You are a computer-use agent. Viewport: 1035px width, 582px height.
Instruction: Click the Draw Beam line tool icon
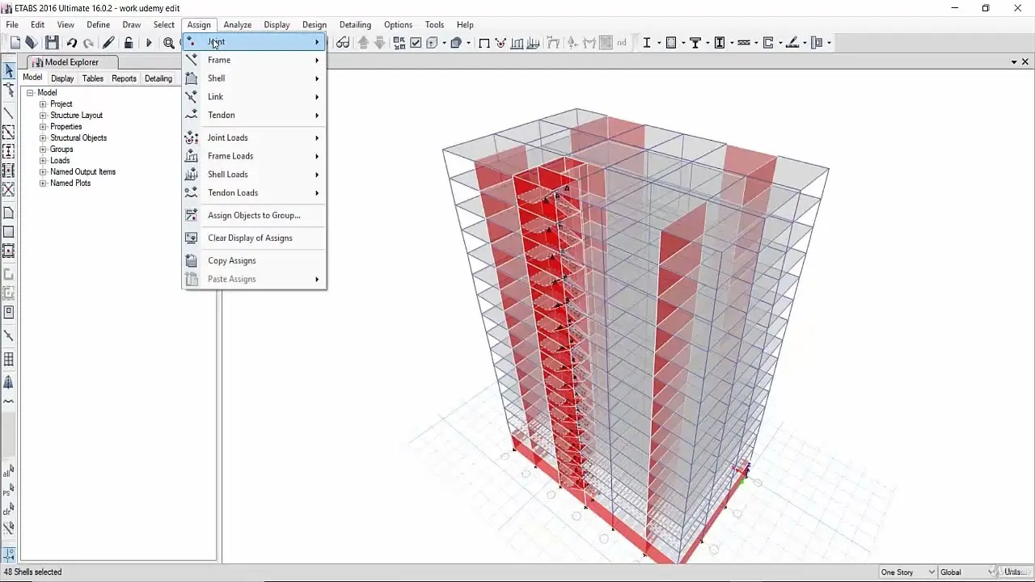coord(9,112)
